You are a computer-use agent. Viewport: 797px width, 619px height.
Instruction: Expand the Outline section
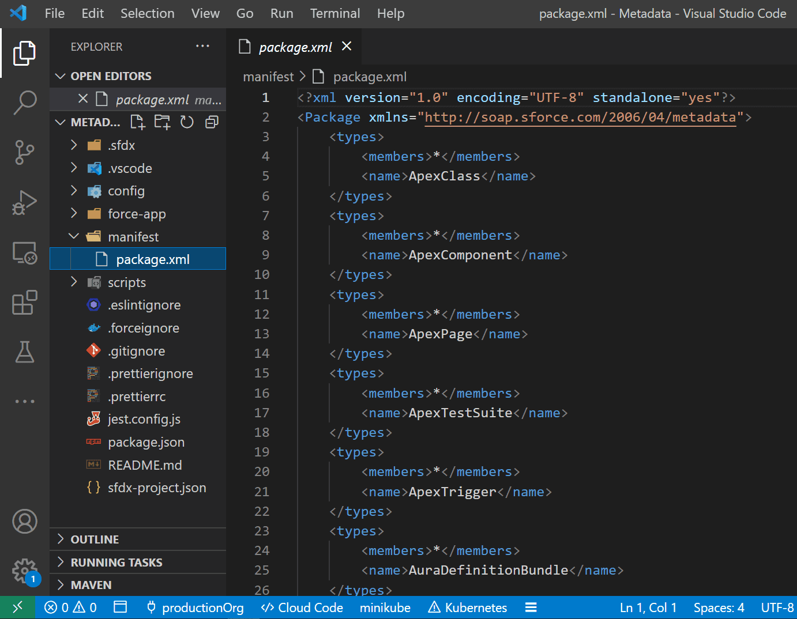[138, 539]
